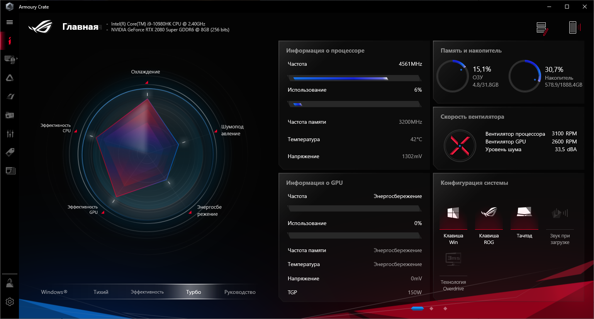Click the edit dashboard layout icon

(x=542, y=28)
